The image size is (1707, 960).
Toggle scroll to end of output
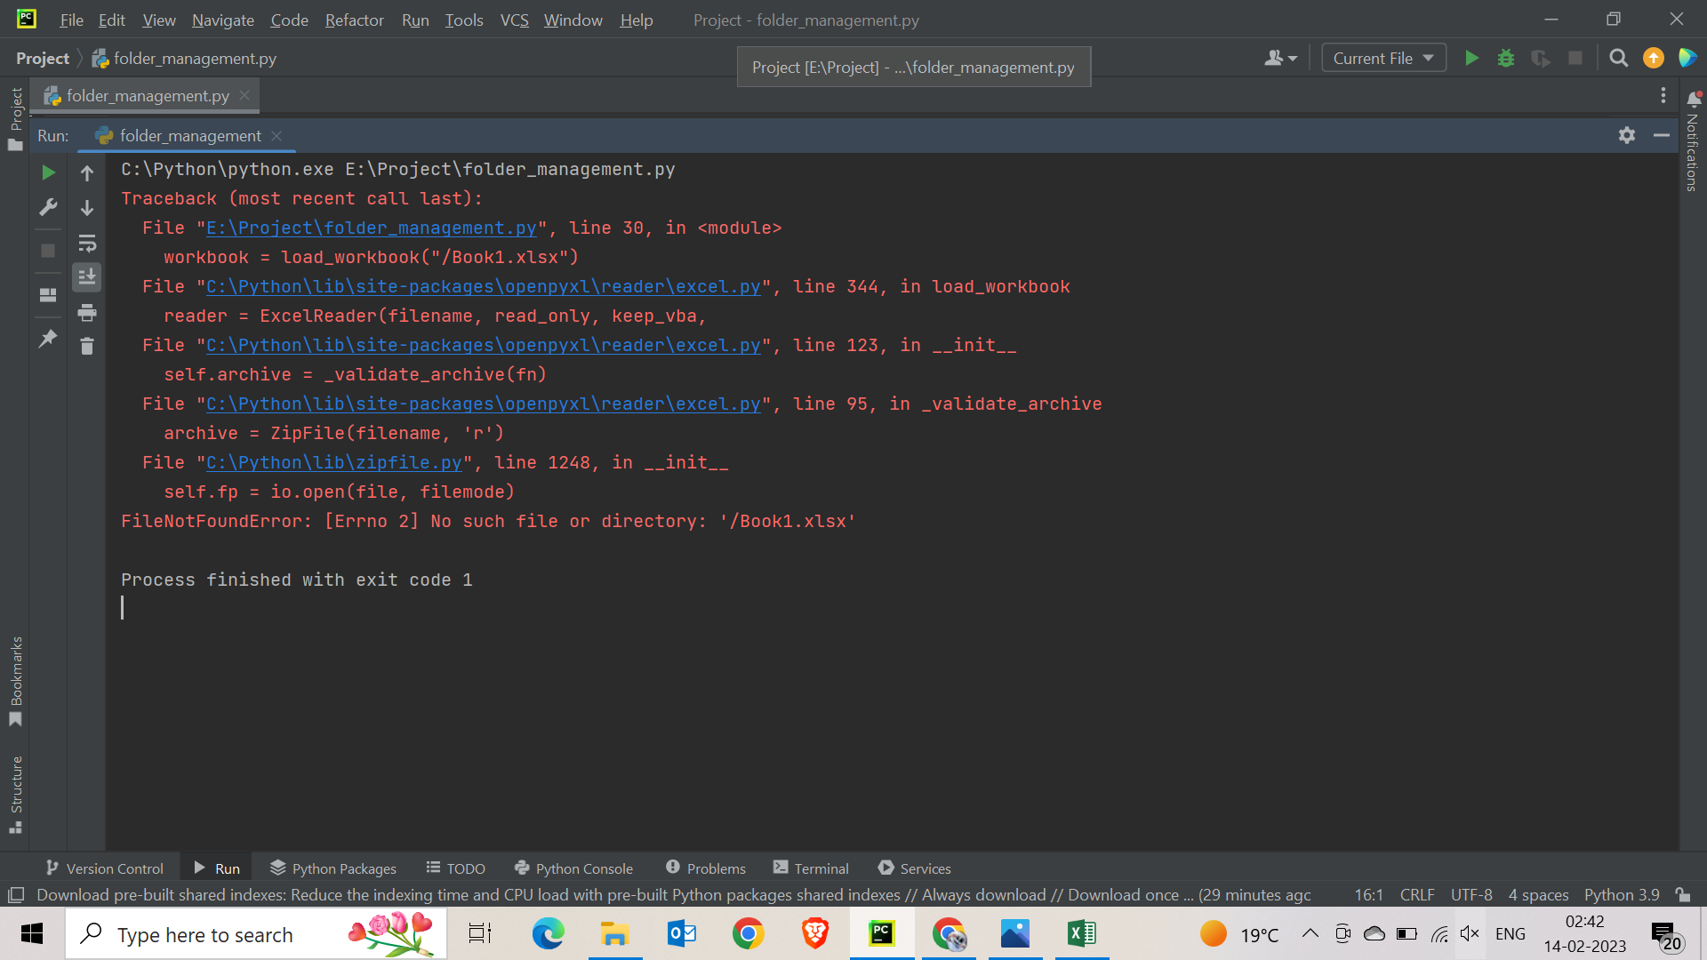coord(87,277)
